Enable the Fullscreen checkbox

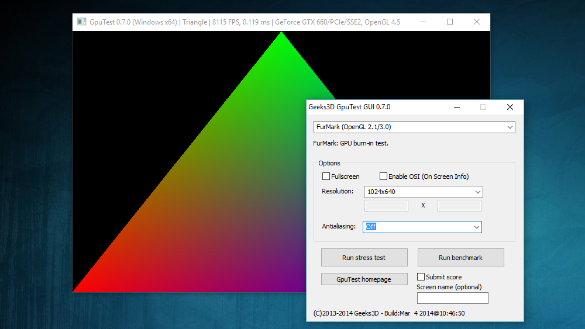pyautogui.click(x=326, y=176)
